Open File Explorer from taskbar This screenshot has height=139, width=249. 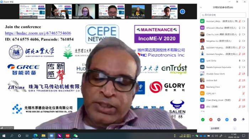pyautogui.click(x=43, y=136)
